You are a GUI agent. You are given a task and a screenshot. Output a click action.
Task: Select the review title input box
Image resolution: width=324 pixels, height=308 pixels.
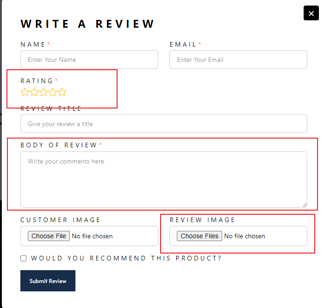point(164,124)
